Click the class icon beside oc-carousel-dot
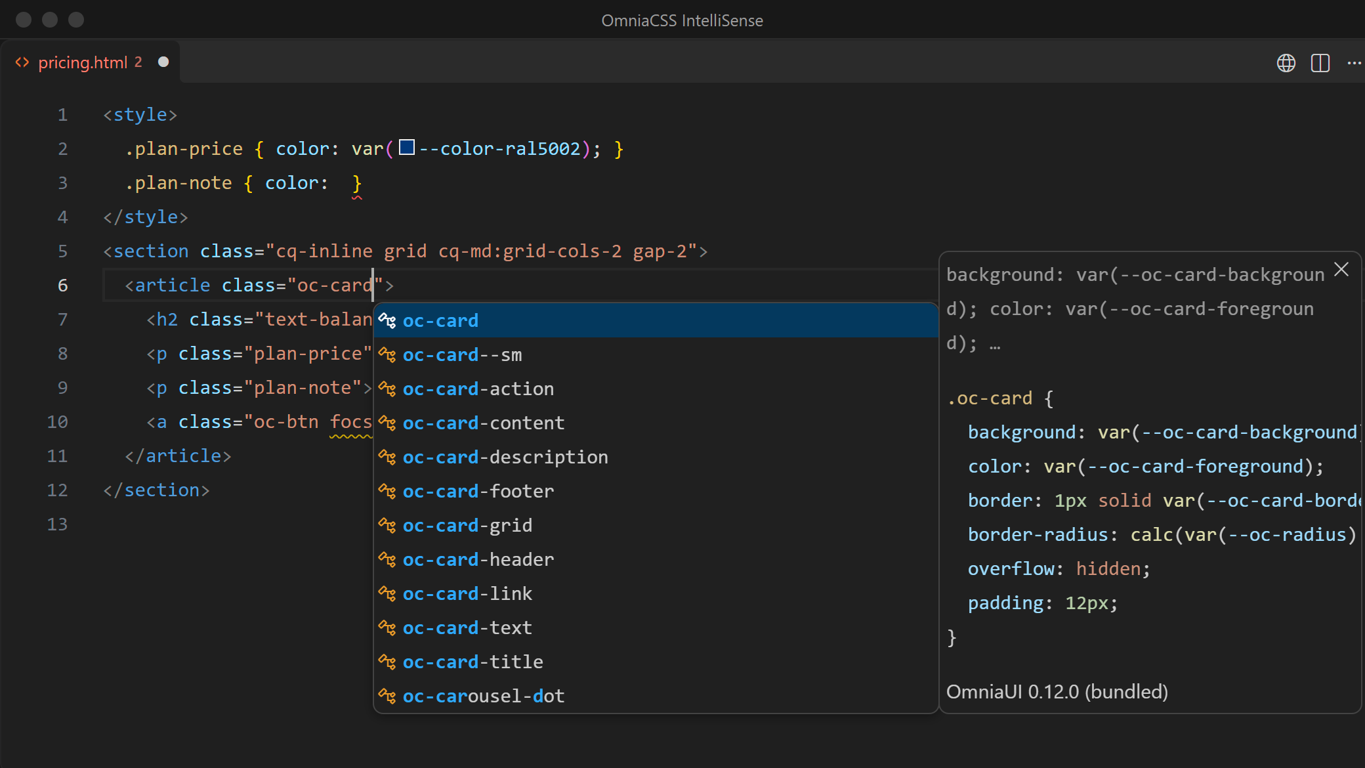 [x=387, y=696]
